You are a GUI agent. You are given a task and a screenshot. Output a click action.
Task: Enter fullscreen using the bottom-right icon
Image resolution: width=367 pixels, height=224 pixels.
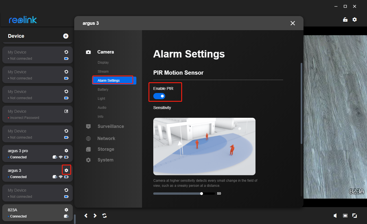coord(355,216)
